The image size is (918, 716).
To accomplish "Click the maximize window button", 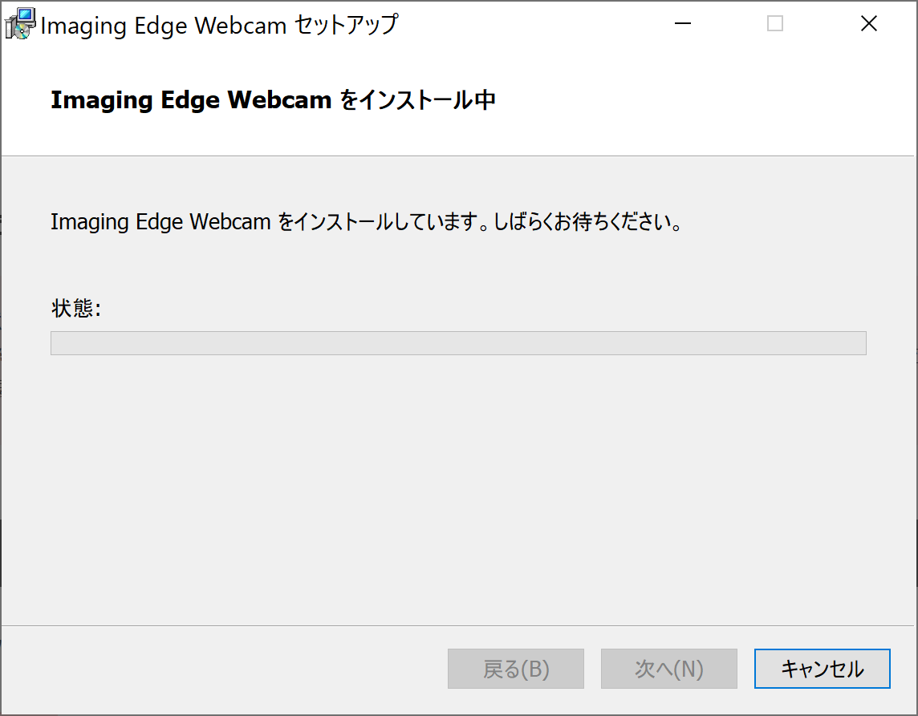I will coord(775,24).
